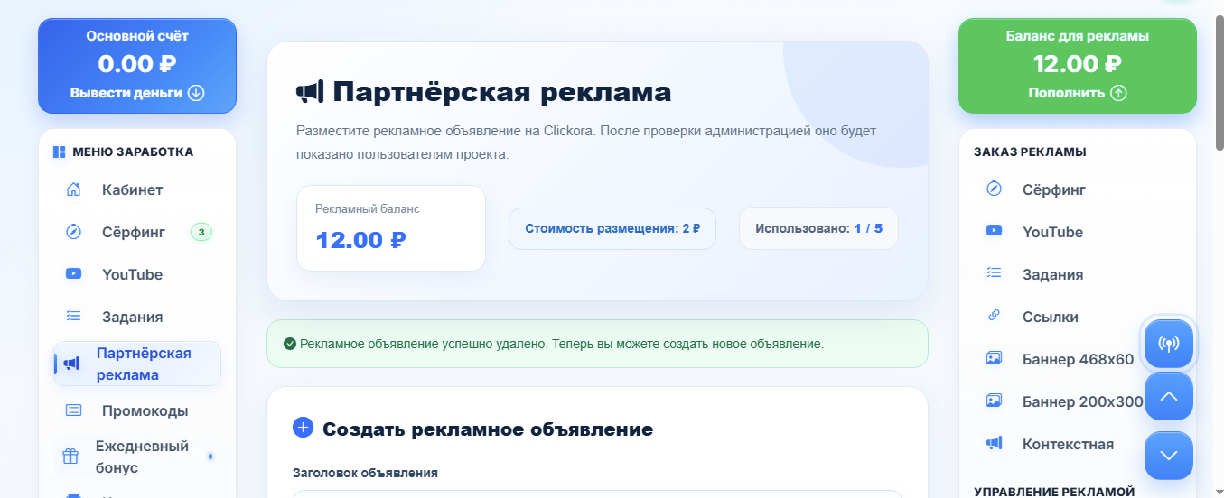Click the floating broadcast signal button
This screenshot has width=1224, height=498.
pyautogui.click(x=1169, y=344)
